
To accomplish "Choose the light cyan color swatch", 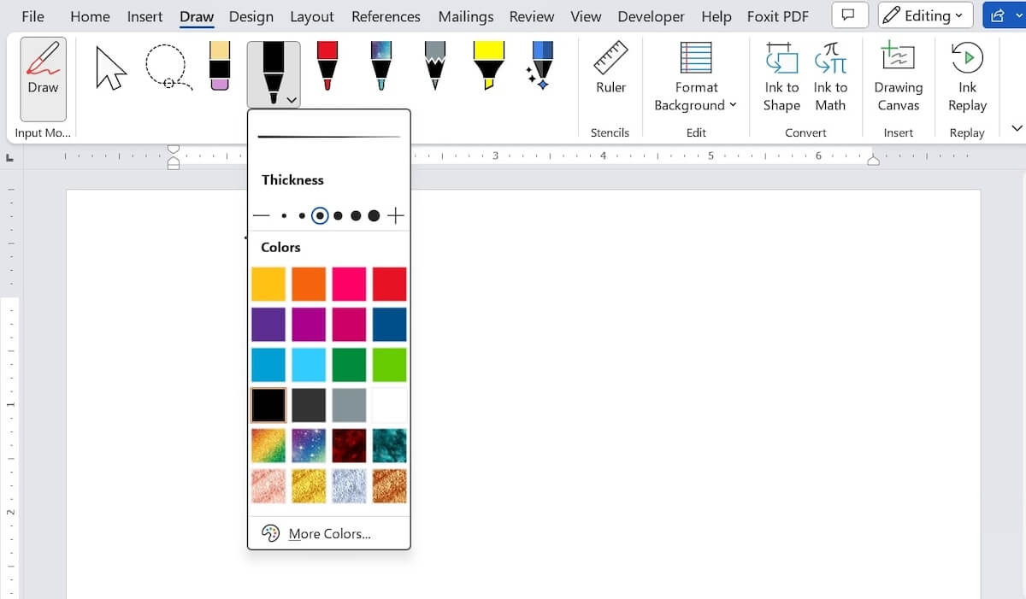I will 309,365.
